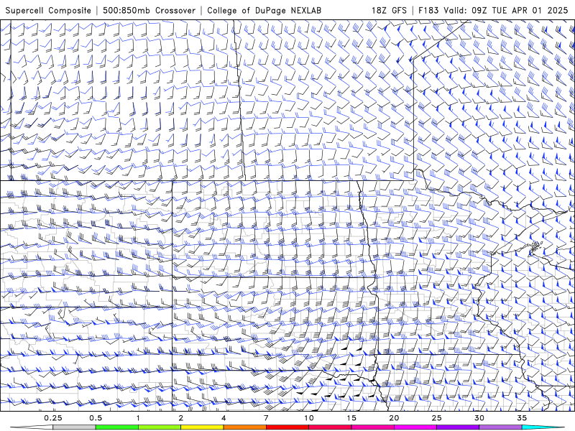Click the legend value 1
This screenshot has height=431, width=575.
click(x=138, y=418)
